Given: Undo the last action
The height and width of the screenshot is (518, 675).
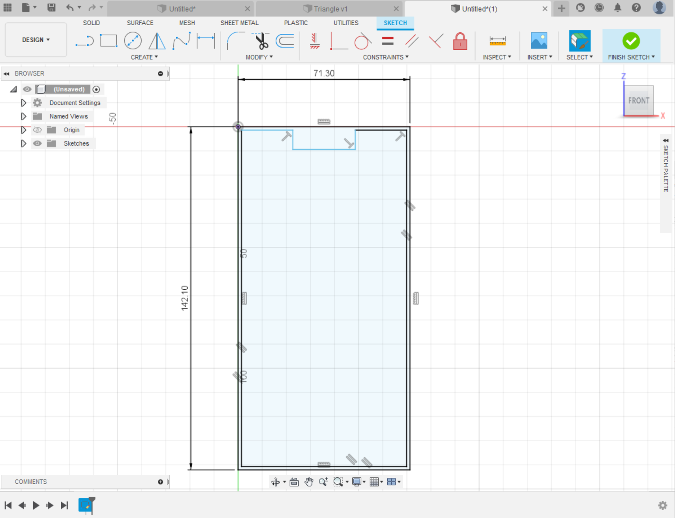Looking at the screenshot, I should point(70,8).
